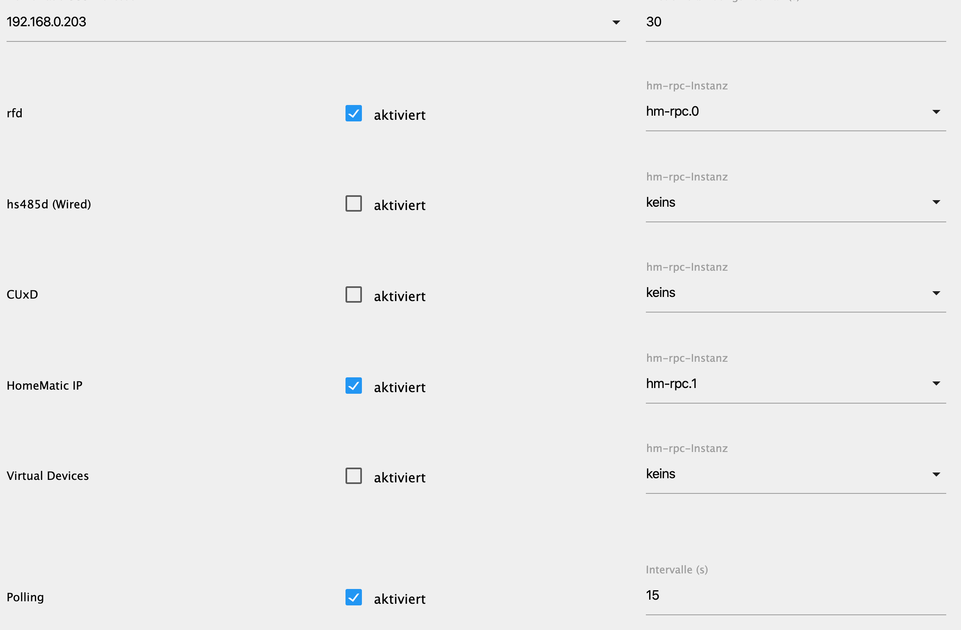Click the aktiviert label beside HomeMatic IP
This screenshot has width=961, height=630.
click(x=399, y=388)
